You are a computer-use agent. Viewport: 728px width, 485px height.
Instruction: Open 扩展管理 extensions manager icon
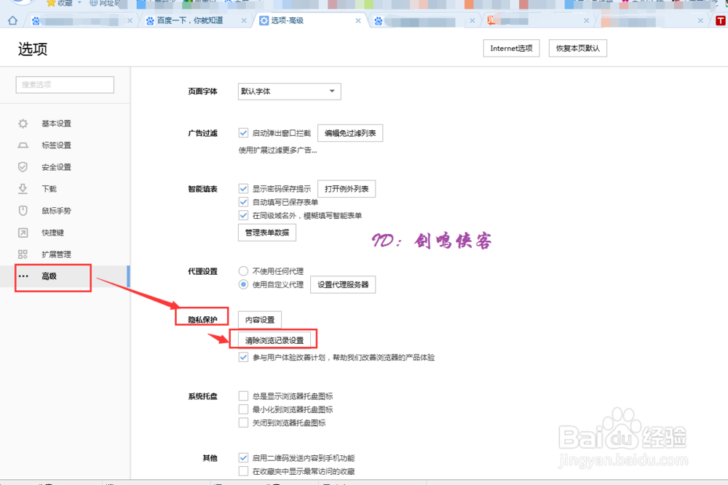pyautogui.click(x=22, y=254)
